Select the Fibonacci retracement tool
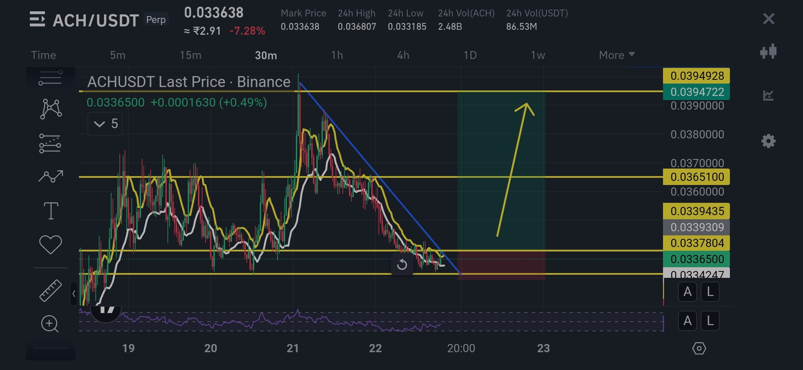Viewport: 803px width, 370px height. pyautogui.click(x=50, y=143)
